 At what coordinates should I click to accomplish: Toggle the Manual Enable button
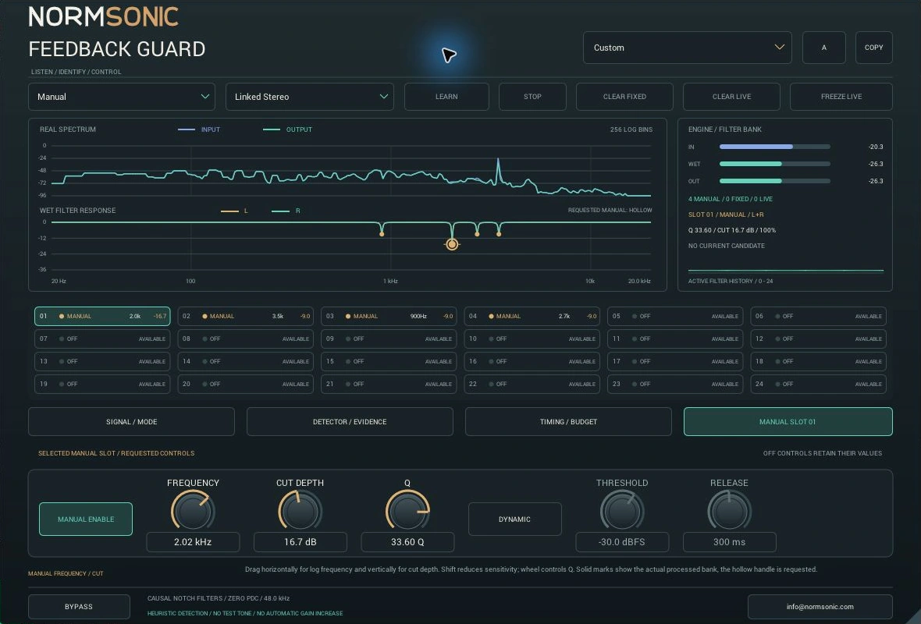(86, 519)
